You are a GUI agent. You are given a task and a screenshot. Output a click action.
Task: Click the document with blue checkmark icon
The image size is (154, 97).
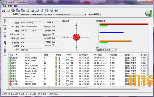37,11
